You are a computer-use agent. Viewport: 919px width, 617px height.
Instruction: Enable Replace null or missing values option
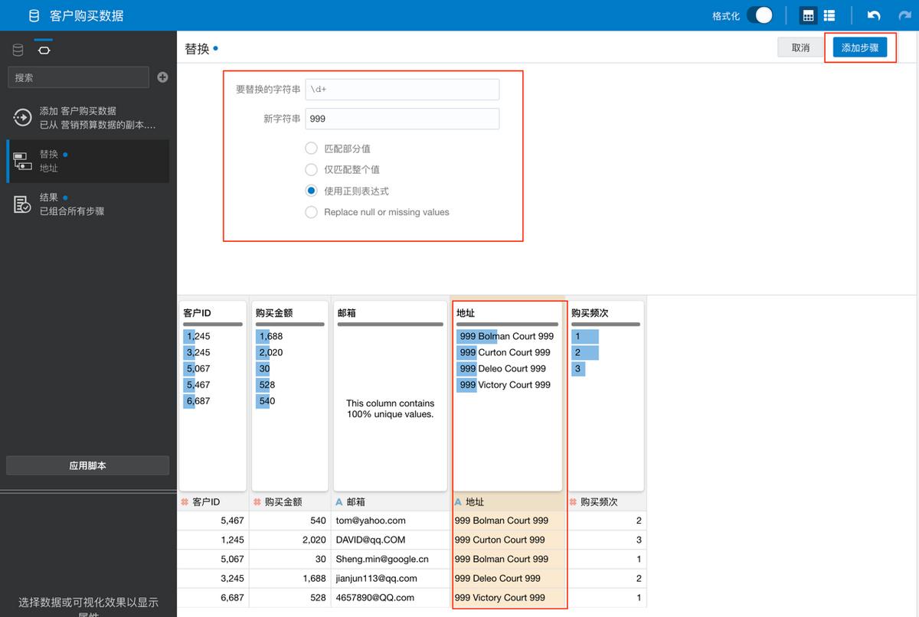click(311, 212)
